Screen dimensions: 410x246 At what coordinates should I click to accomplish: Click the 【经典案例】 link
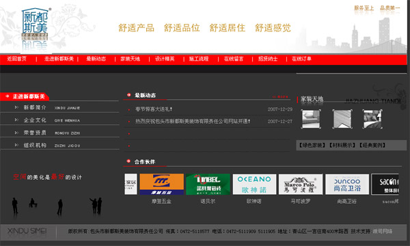[372, 145]
